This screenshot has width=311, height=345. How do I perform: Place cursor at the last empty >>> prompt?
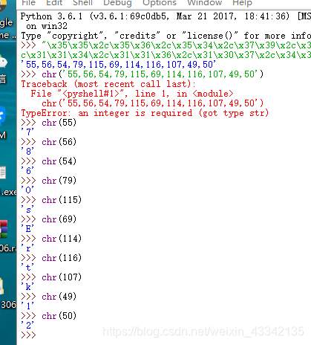point(28,335)
